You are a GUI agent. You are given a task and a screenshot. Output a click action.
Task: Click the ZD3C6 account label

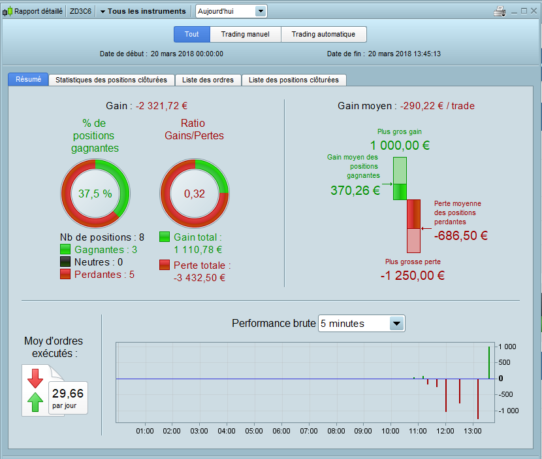[80, 11]
